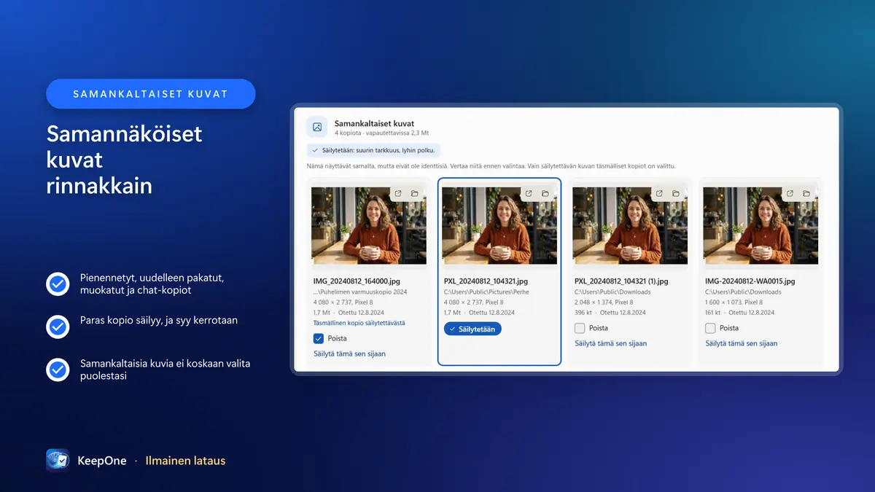
Task: Uncheck Poista for IMG_20240812_164000.jpg
Action: click(318, 338)
